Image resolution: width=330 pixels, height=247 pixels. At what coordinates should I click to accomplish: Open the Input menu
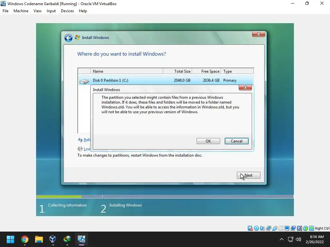click(51, 11)
